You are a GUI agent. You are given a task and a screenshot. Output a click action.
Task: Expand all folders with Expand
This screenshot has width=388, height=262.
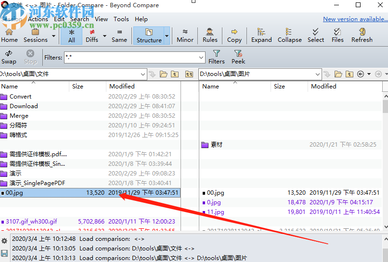click(261, 36)
